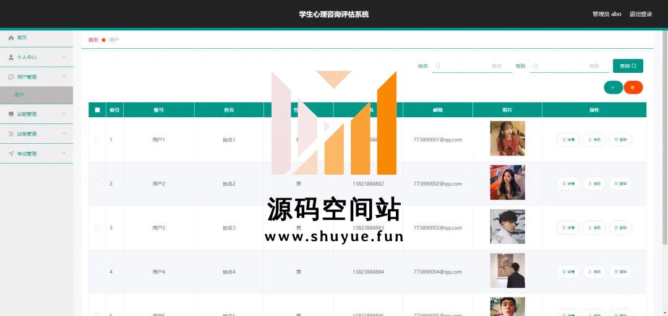Expand the 试题管理 chevron
Screen dimensions: 668x316
pos(64,114)
